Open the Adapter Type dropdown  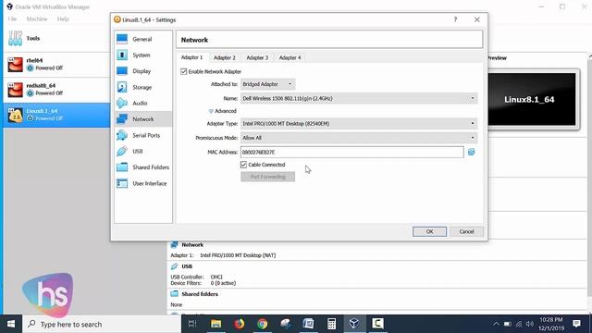359,123
